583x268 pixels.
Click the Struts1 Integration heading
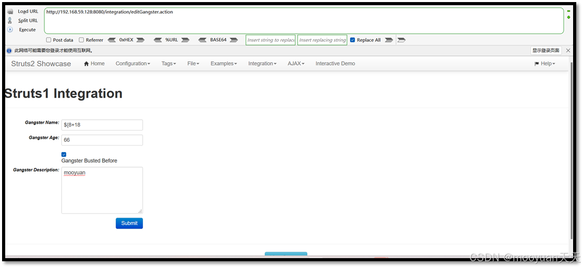[x=63, y=93]
